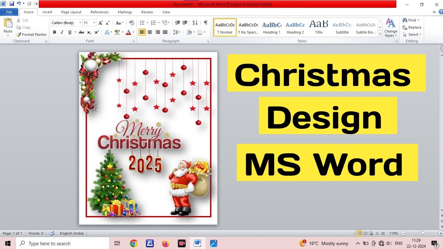Apply the Heading 1 style
This screenshot has height=249, width=443.
(x=272, y=27)
